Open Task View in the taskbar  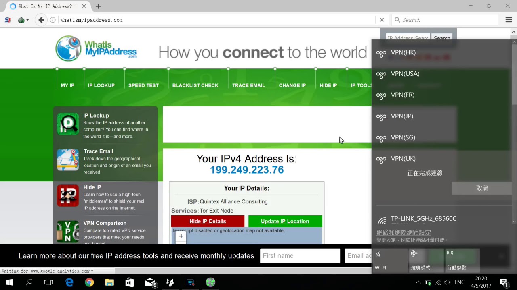(x=48, y=282)
